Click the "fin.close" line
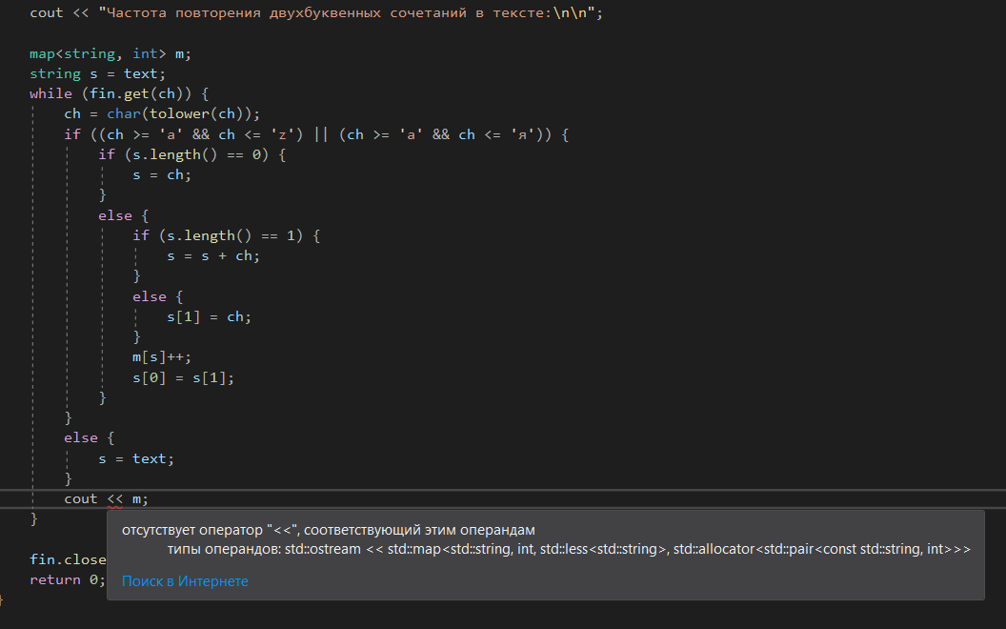This screenshot has width=1006, height=629. (68, 559)
